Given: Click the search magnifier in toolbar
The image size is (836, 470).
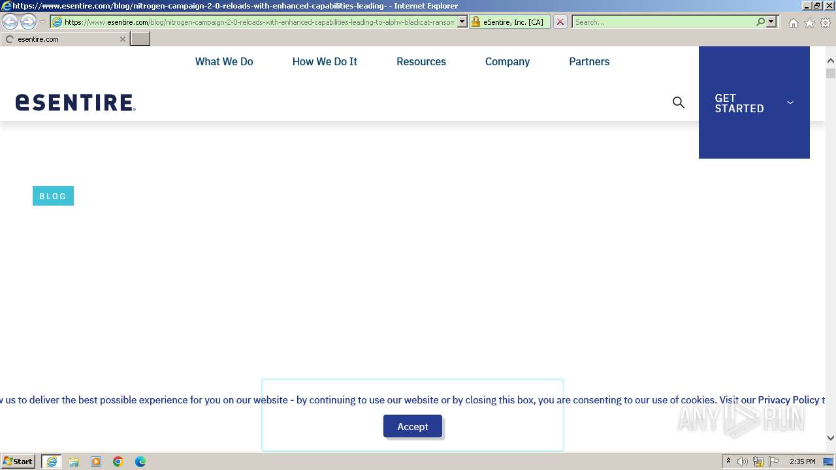Looking at the screenshot, I should [760, 22].
